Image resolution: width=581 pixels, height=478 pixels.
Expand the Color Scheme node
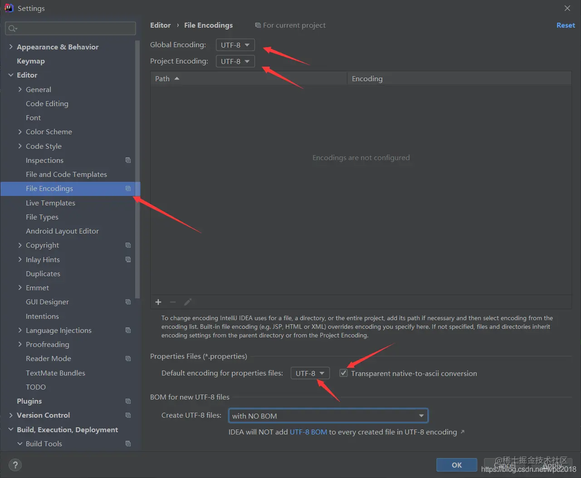tap(20, 132)
